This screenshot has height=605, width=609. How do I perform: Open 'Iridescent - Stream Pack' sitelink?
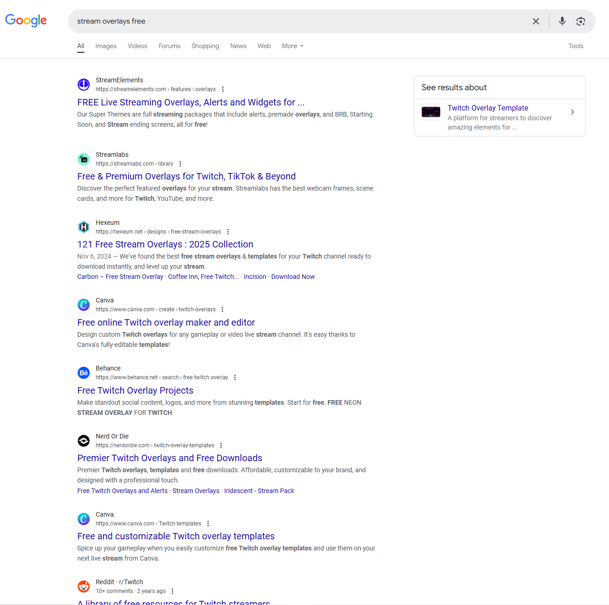[x=259, y=491]
